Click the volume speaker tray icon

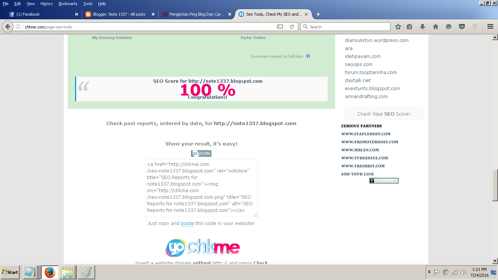tap(463, 272)
